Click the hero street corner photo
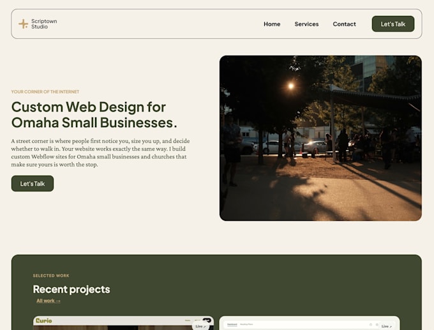434x330 pixels. [x=320, y=138]
